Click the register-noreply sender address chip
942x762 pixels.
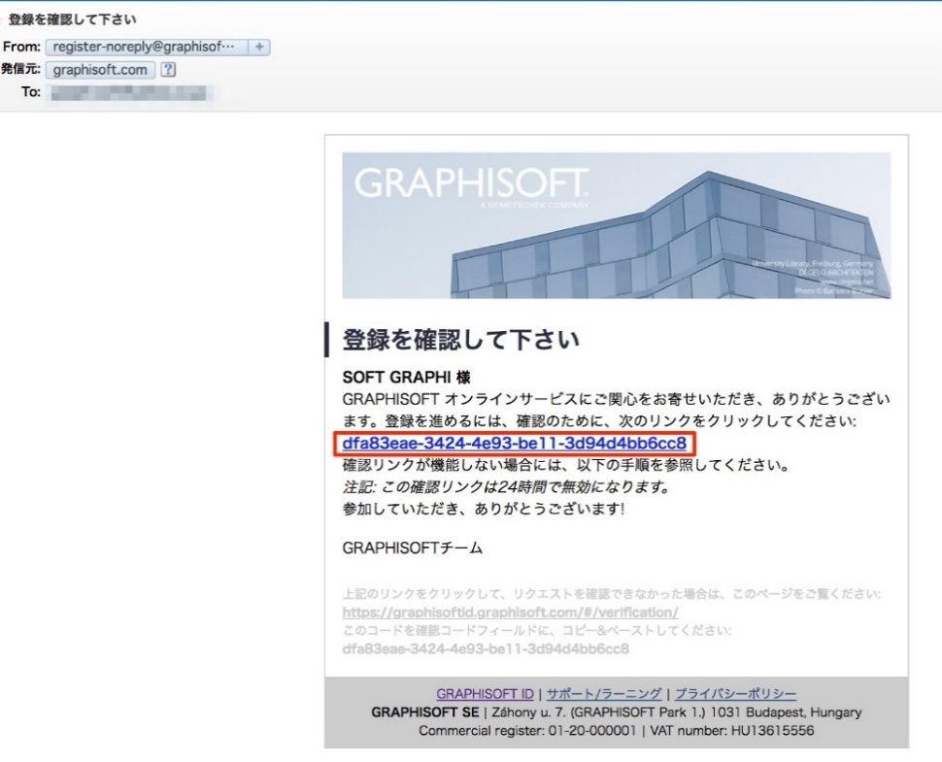pyautogui.click(x=147, y=47)
